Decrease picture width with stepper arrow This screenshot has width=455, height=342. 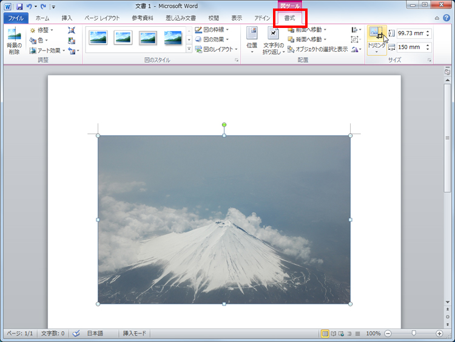428,49
